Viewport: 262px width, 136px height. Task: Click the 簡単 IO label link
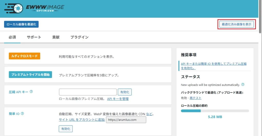pos(14,114)
